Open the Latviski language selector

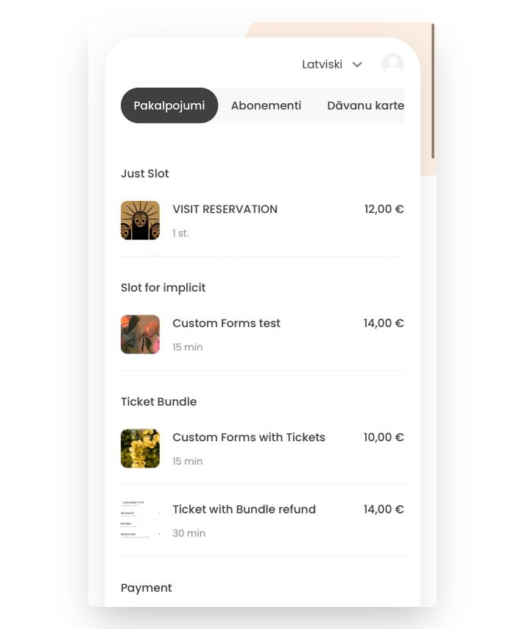coord(332,65)
